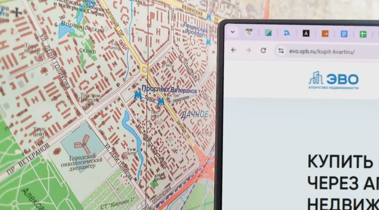This screenshot has width=379, height=210.
Task: Click the ЭВО agency logo
Action: coord(334,81)
